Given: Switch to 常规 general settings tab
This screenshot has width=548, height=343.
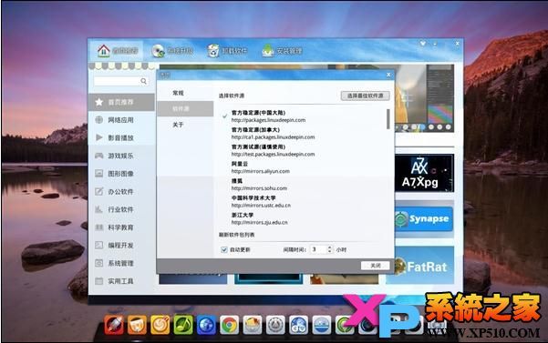Looking at the screenshot, I should click(178, 93).
